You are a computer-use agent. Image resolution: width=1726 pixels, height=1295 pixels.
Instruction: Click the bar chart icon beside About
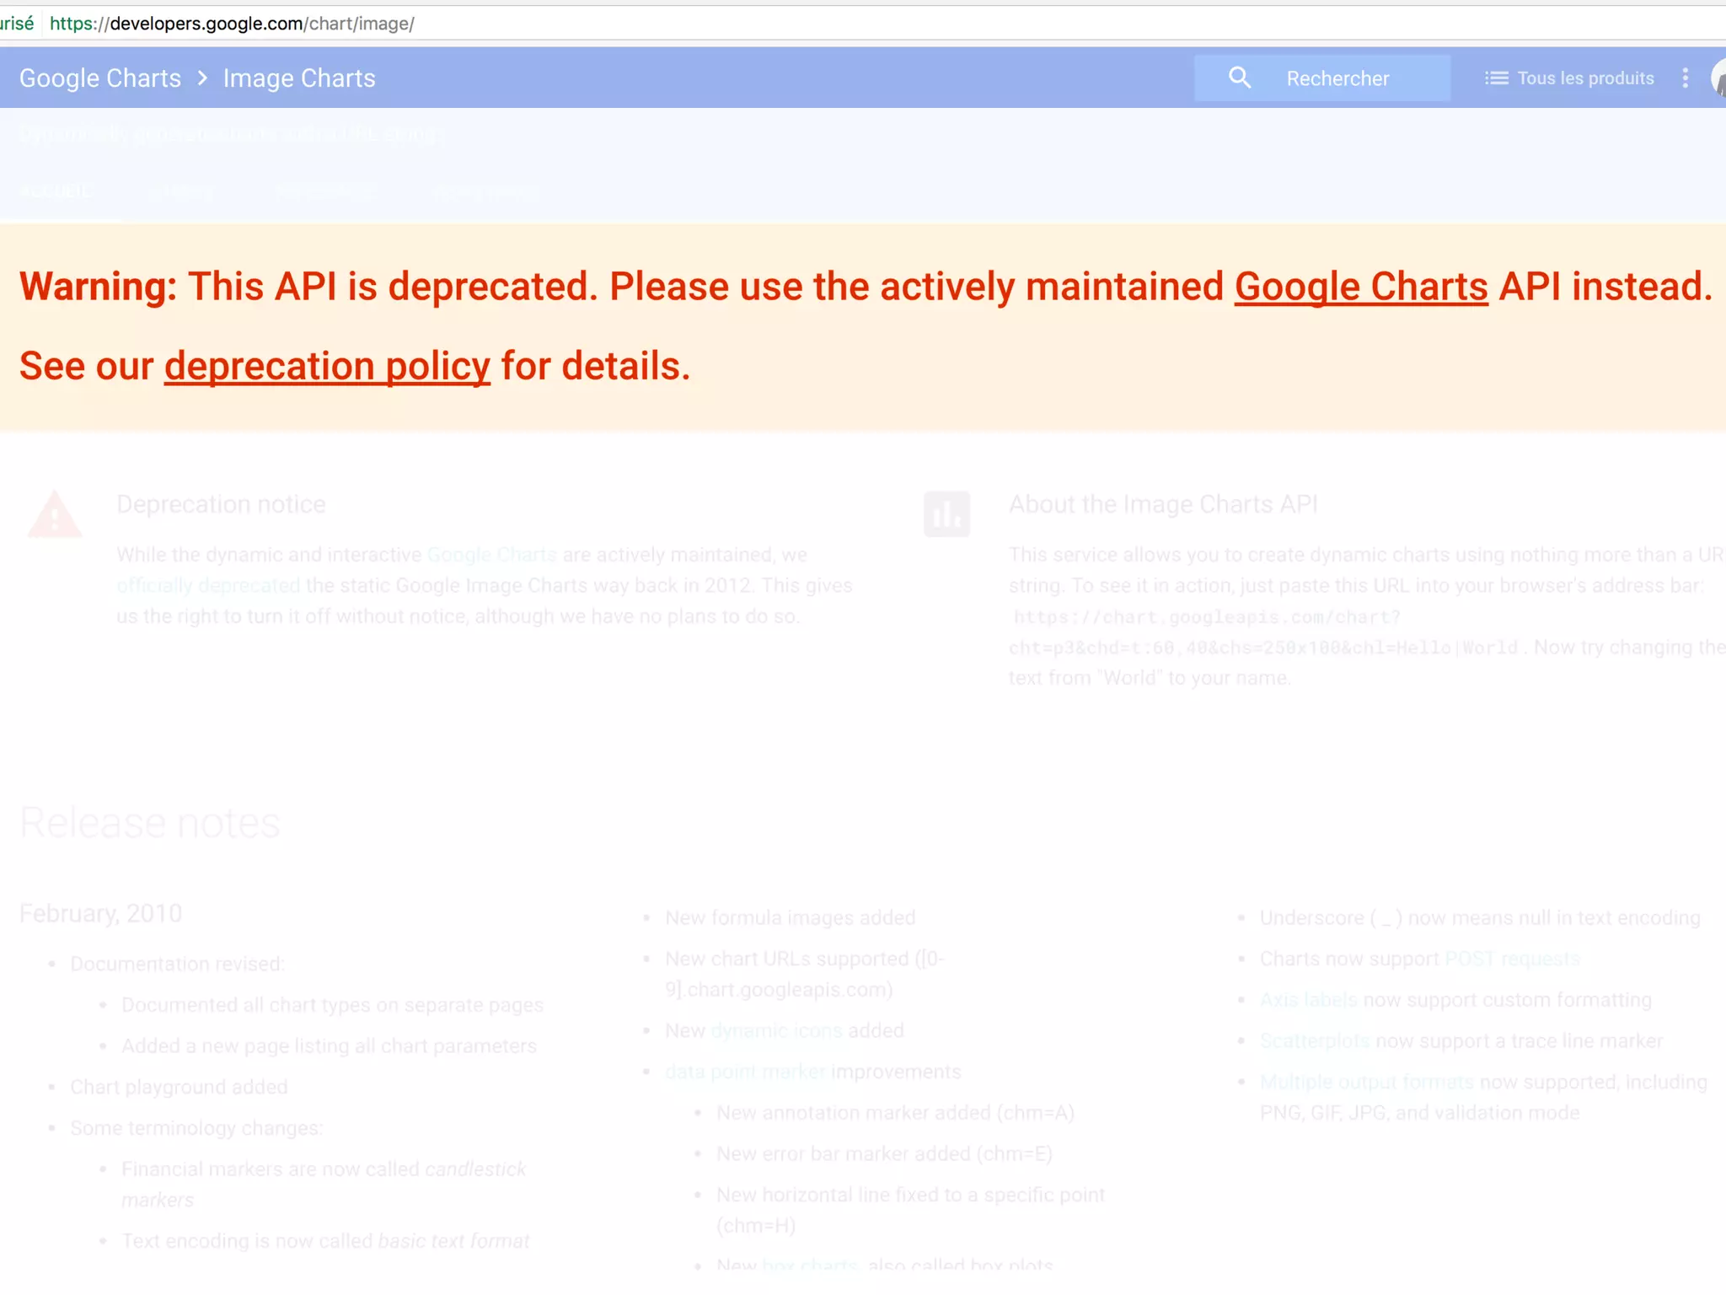tap(946, 513)
